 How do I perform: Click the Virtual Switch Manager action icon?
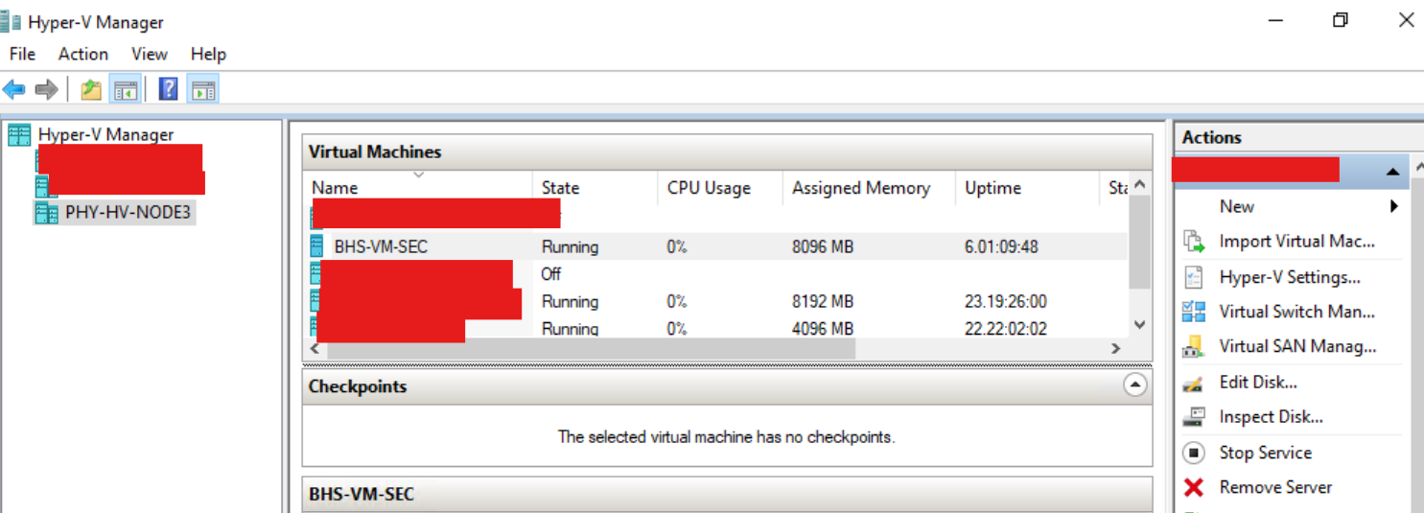(1194, 312)
